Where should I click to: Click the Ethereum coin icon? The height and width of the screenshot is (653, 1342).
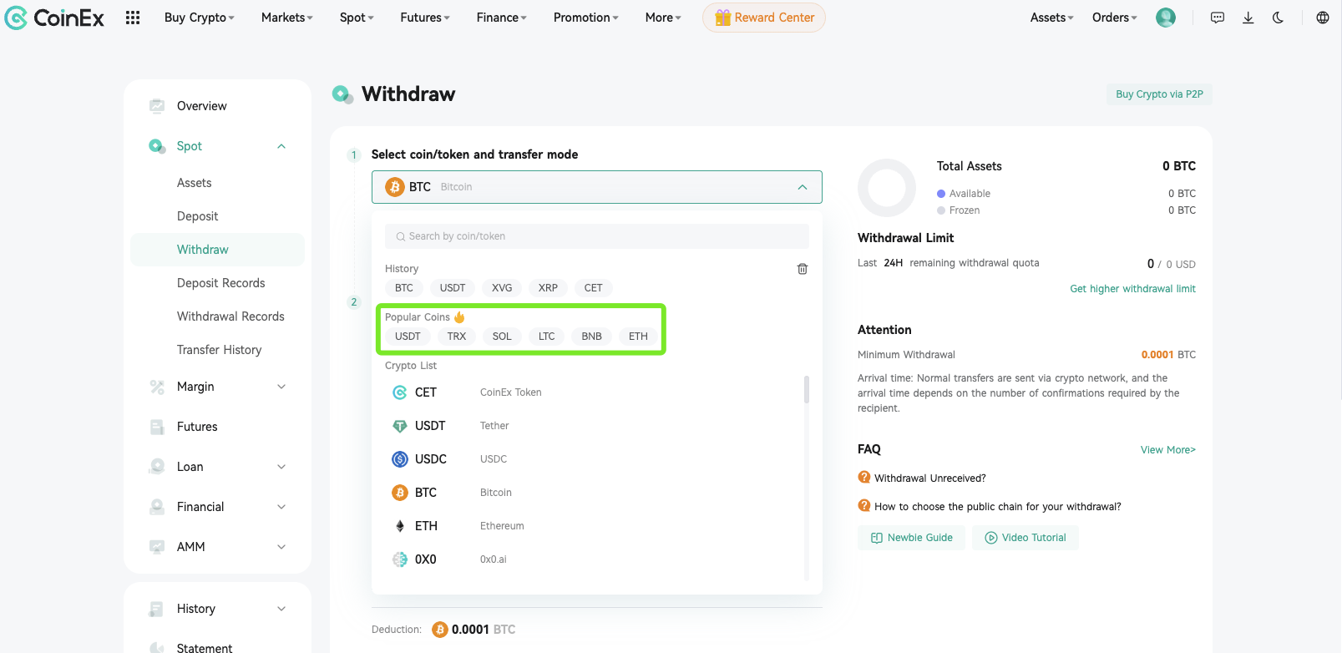pyautogui.click(x=400, y=526)
